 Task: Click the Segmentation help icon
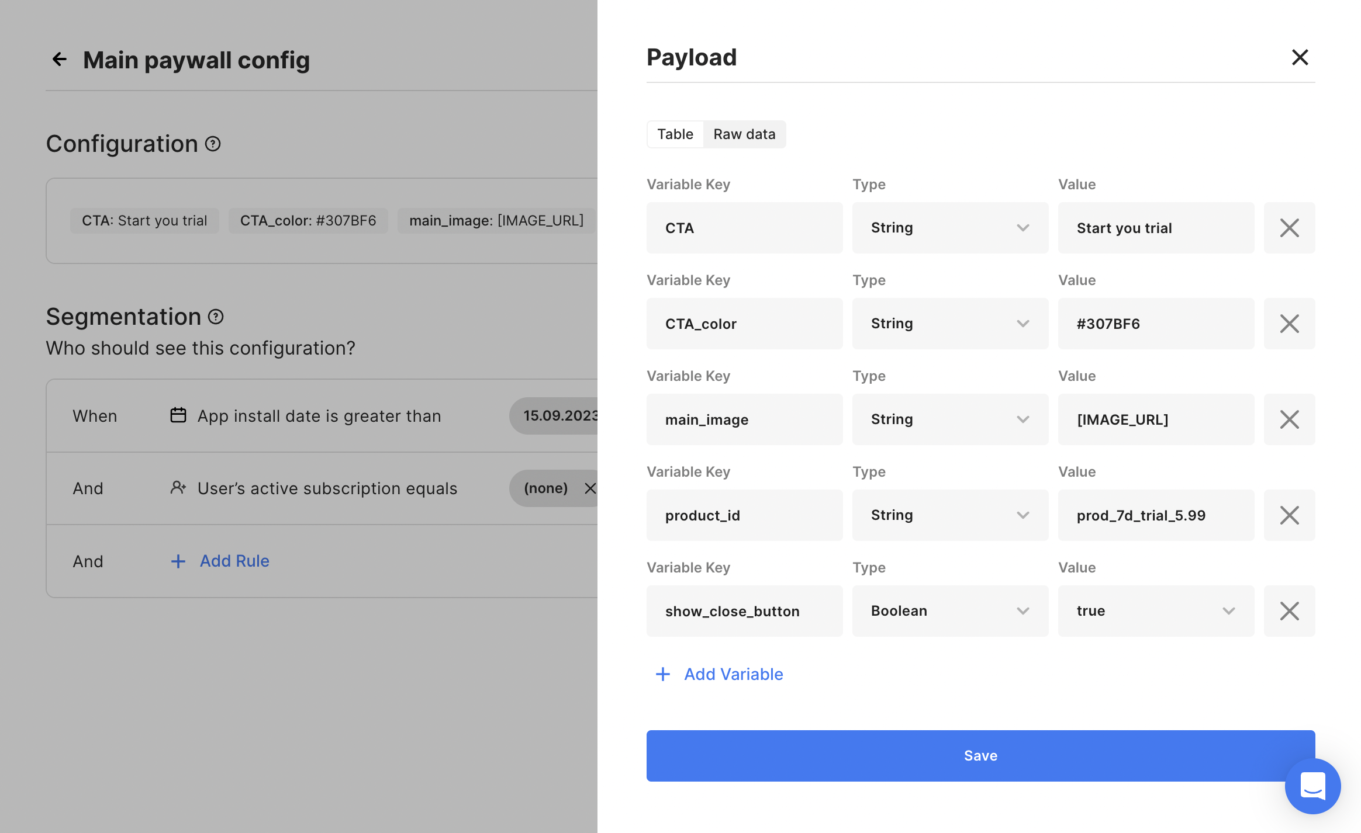(x=216, y=317)
